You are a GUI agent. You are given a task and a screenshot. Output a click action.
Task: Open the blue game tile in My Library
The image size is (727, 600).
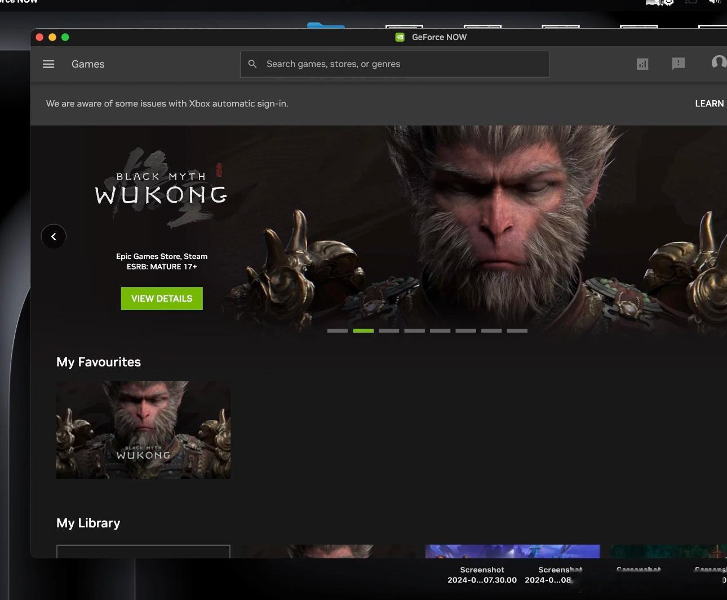pyautogui.click(x=512, y=551)
